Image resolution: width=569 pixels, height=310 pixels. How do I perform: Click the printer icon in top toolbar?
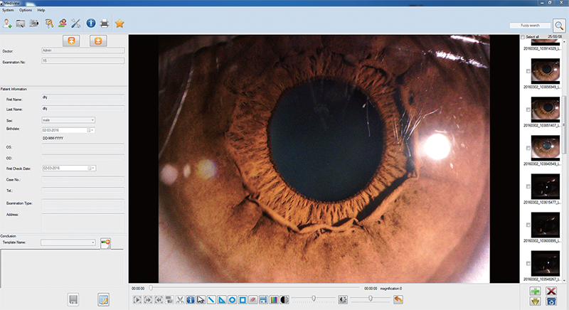coord(105,24)
